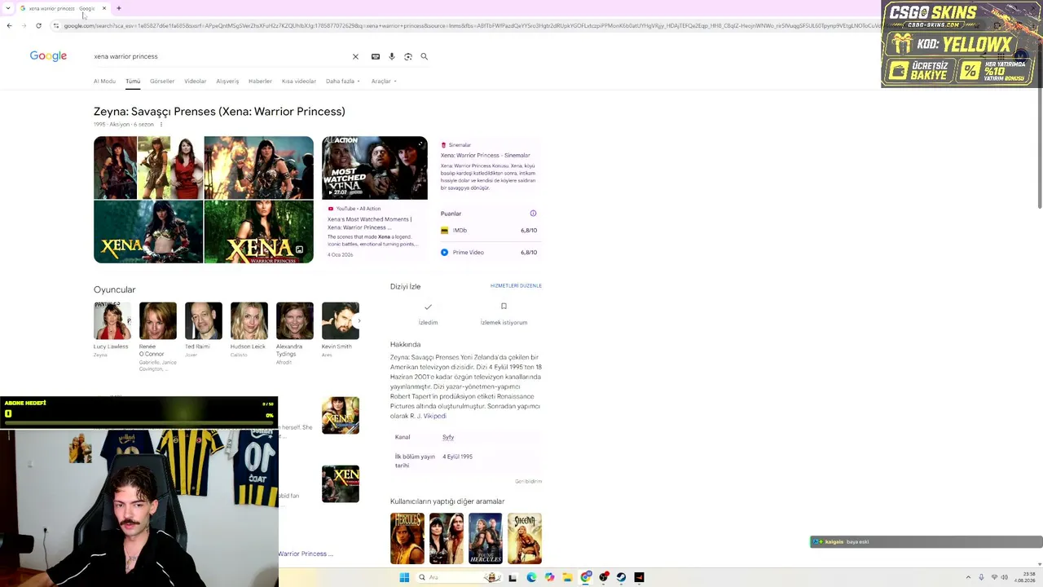
Task: Open the ratings info icon next to Puanlar
Action: (x=533, y=214)
